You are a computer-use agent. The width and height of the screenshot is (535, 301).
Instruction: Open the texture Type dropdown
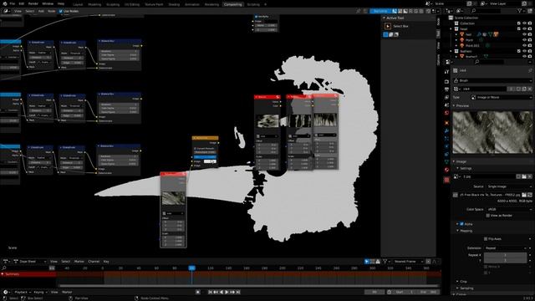pyautogui.click(x=502, y=97)
